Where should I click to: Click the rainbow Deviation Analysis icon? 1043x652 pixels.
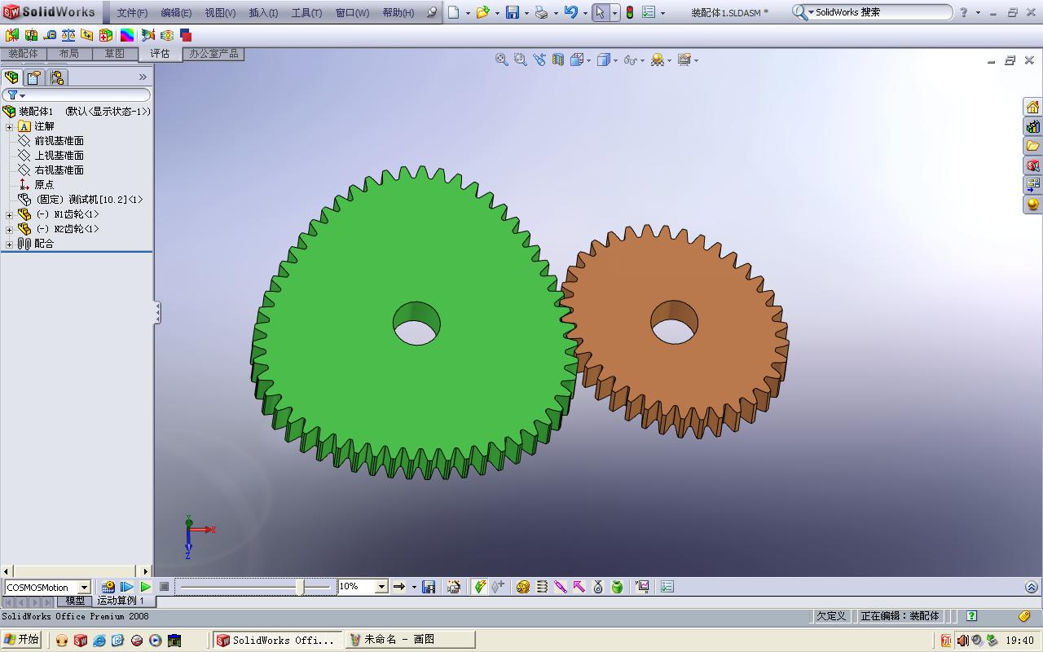point(127,35)
